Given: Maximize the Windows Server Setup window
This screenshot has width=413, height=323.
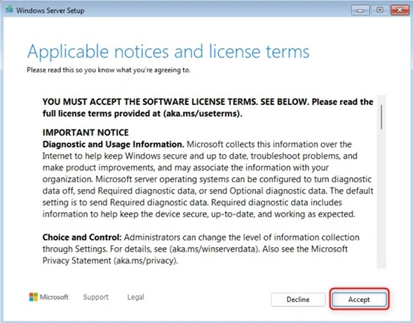Looking at the screenshot, I should pyautogui.click(x=380, y=10).
